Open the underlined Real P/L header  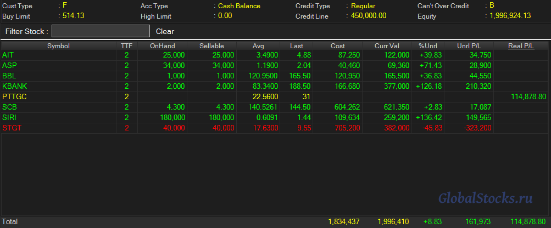pos(521,46)
